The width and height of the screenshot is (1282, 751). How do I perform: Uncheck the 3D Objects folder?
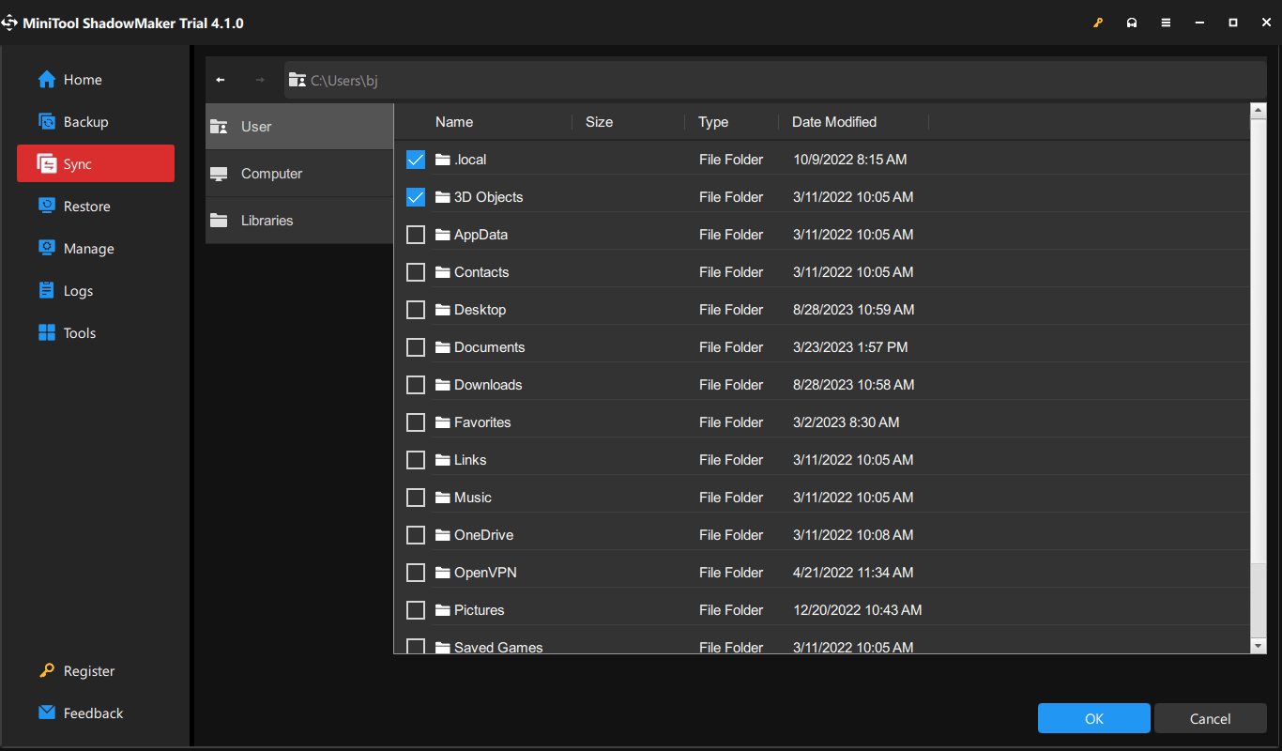(416, 196)
